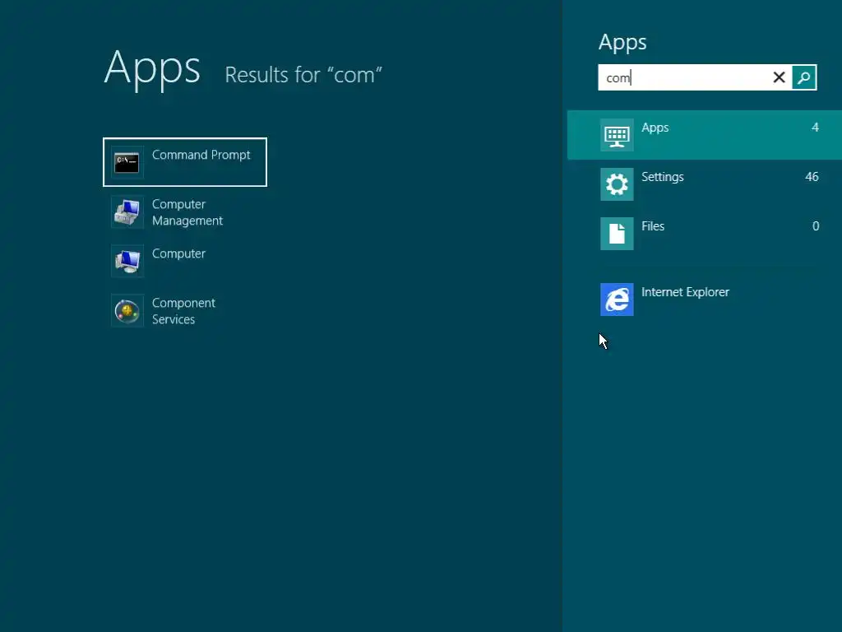Open Component Services icon

click(x=127, y=310)
